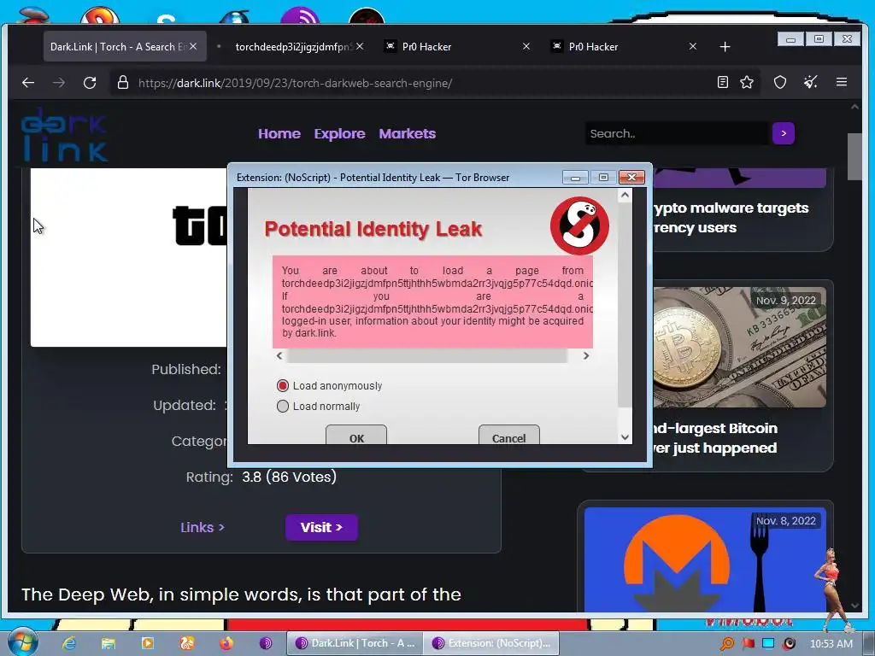Launch Internet Explorer from the taskbar
Image resolution: width=875 pixels, height=656 pixels.
(x=69, y=643)
